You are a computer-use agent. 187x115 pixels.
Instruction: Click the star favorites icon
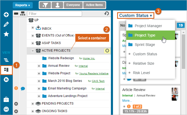[6, 34]
